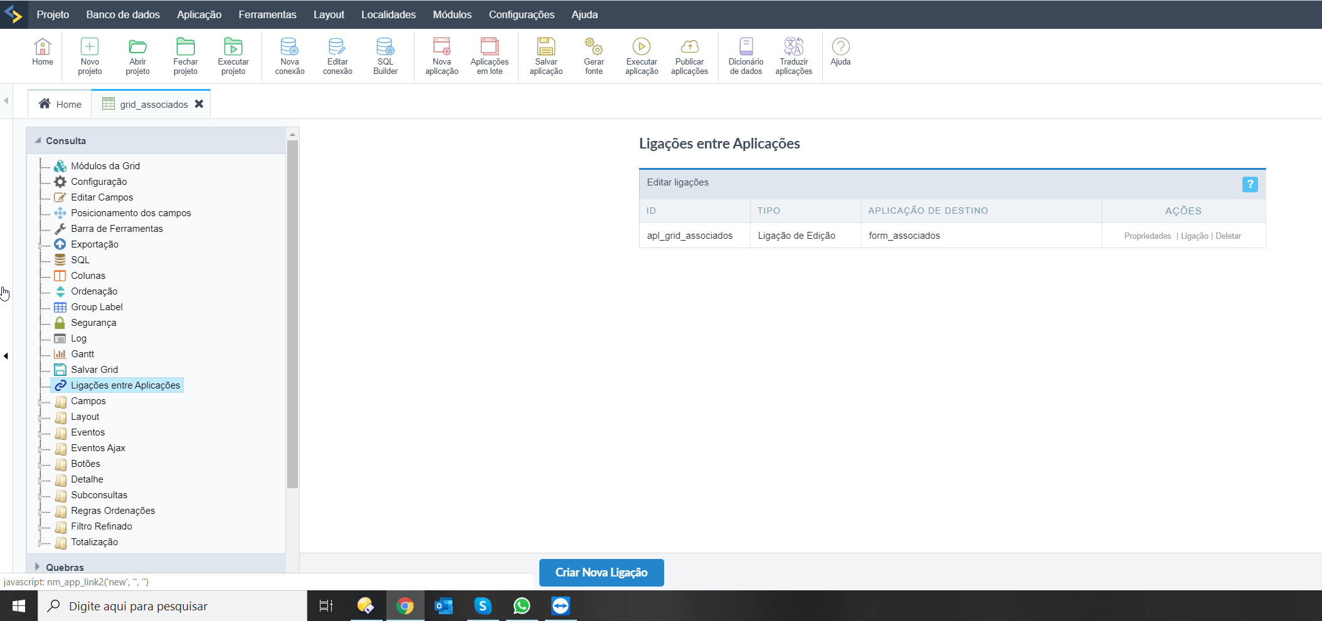The image size is (1322, 621).
Task: Click Fechar projeto icon
Action: (x=186, y=56)
